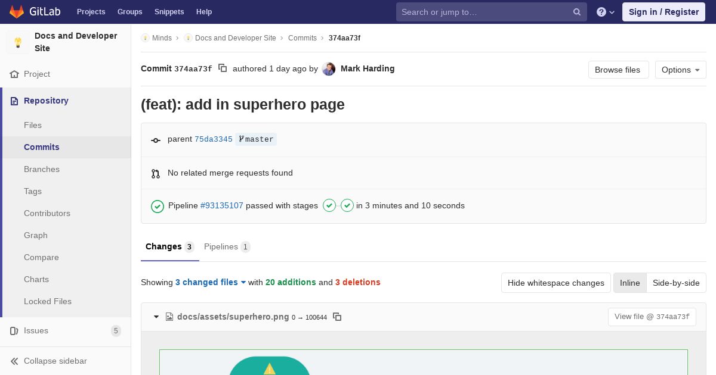
Task: Go to Files in repository sidebar
Action: click(33, 125)
